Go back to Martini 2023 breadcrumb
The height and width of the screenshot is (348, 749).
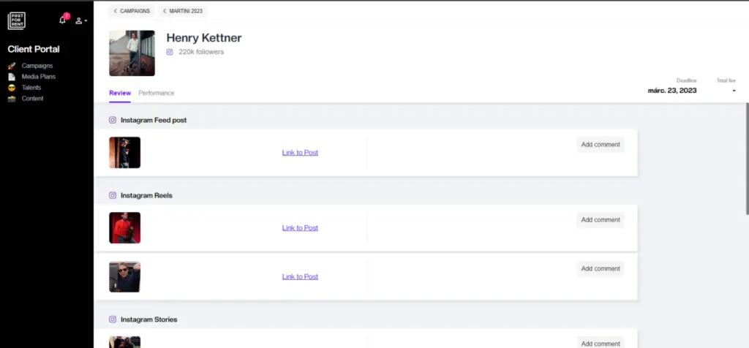(x=183, y=11)
